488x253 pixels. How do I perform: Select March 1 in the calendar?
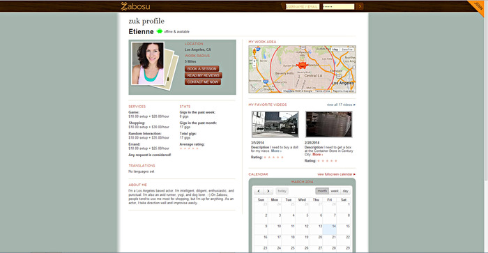point(344,208)
